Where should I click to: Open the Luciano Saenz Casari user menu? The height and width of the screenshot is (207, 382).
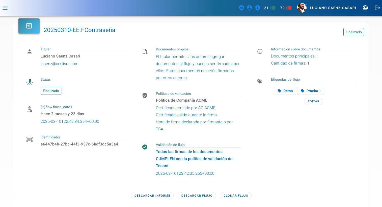click(x=333, y=8)
